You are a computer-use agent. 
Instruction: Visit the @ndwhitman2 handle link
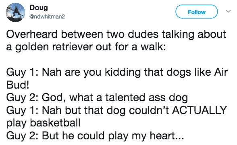coord(47,17)
